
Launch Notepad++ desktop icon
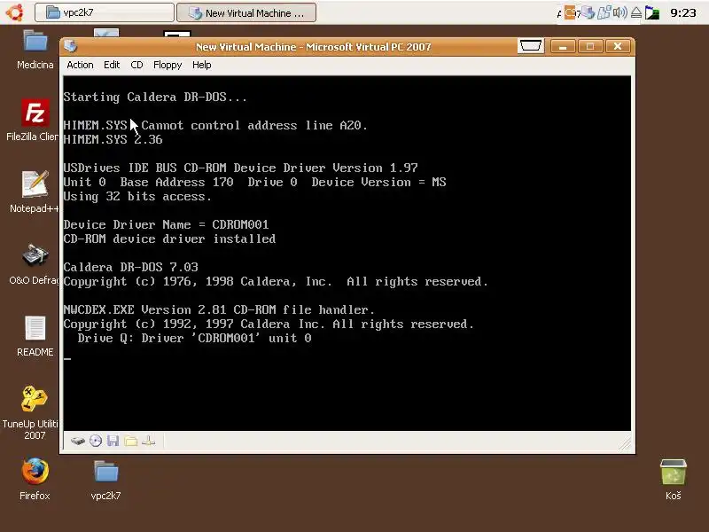click(x=35, y=192)
